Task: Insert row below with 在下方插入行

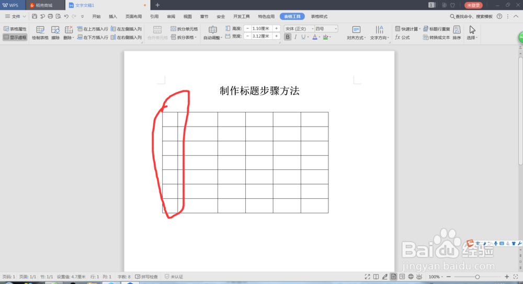Action: click(x=93, y=37)
